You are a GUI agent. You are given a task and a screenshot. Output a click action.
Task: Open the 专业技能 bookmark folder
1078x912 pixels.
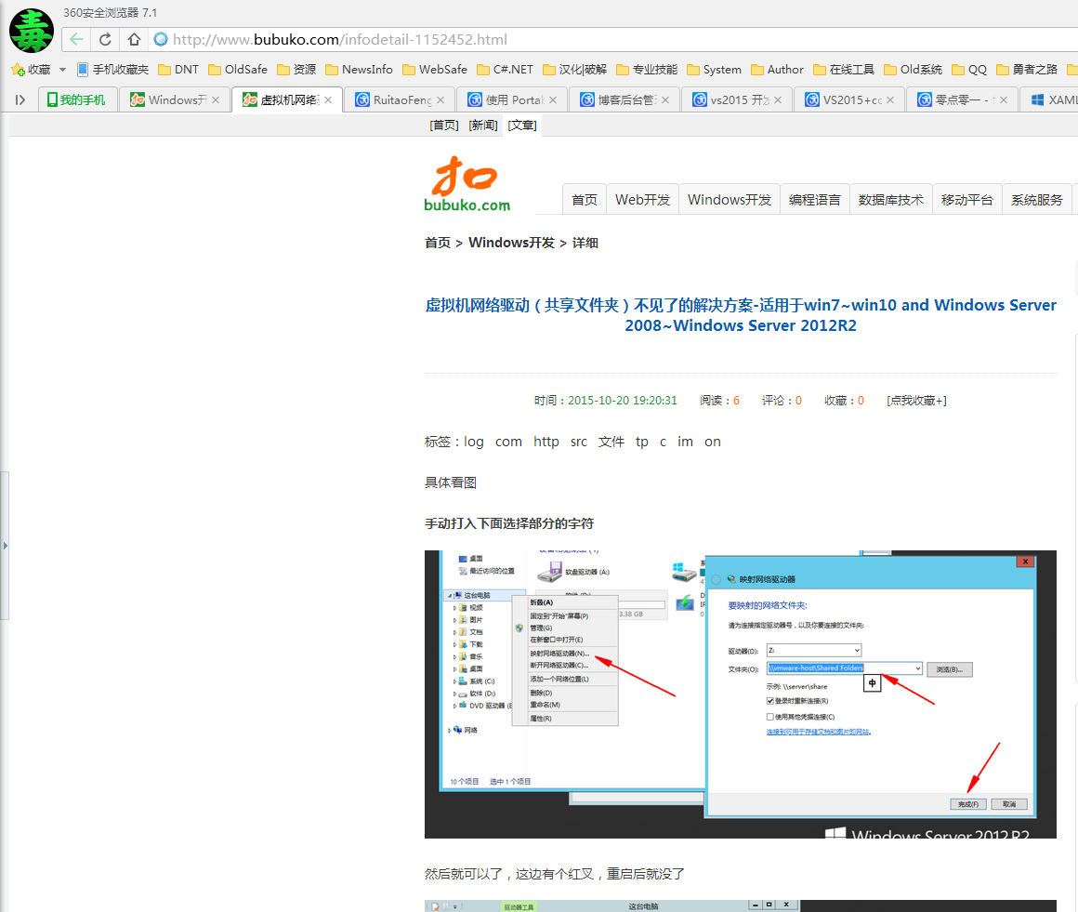click(647, 70)
